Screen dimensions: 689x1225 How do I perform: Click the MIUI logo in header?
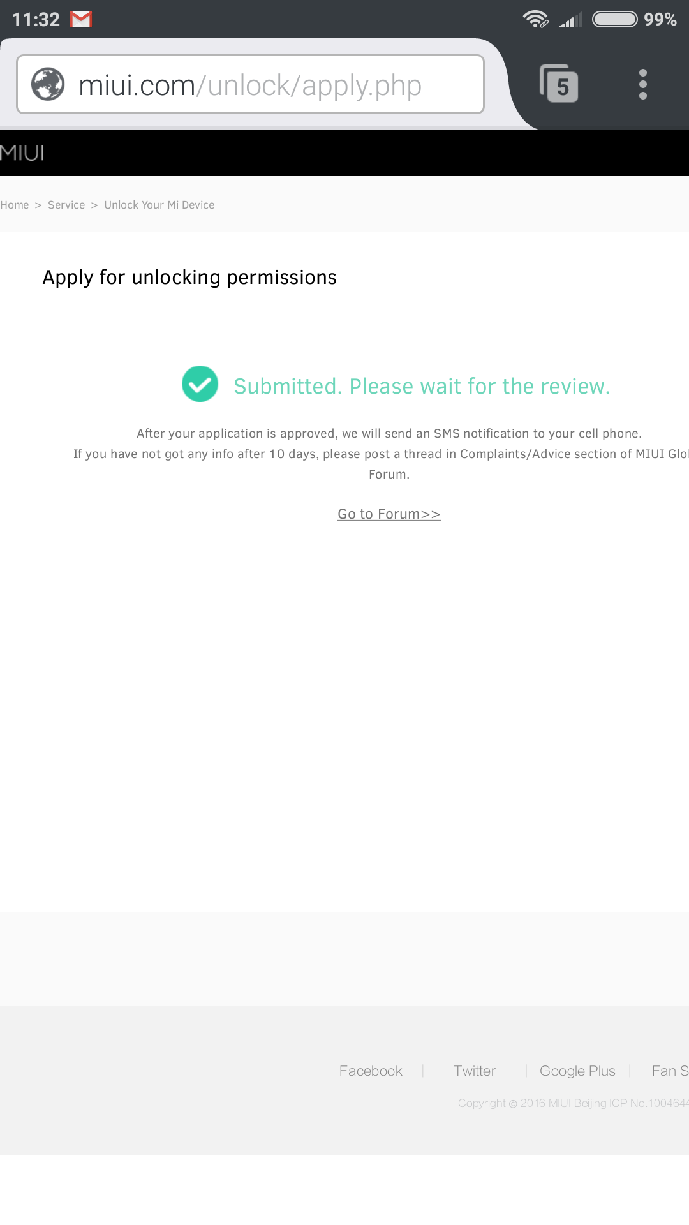click(22, 153)
